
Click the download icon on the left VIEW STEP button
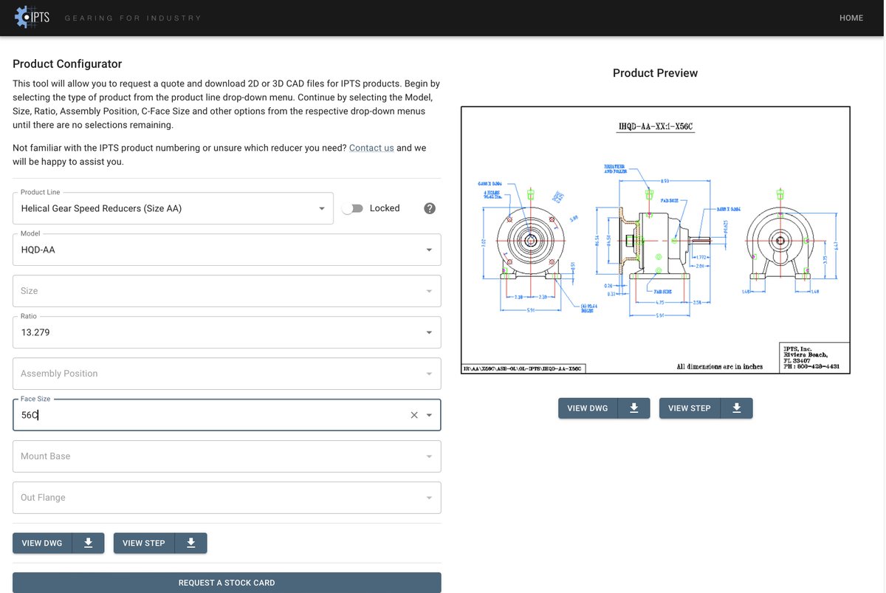(190, 543)
